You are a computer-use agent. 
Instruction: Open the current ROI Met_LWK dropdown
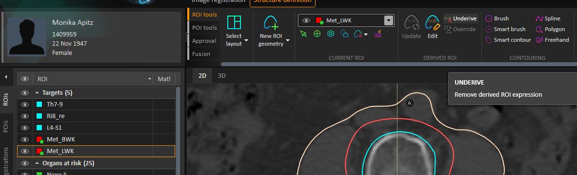tap(389, 20)
